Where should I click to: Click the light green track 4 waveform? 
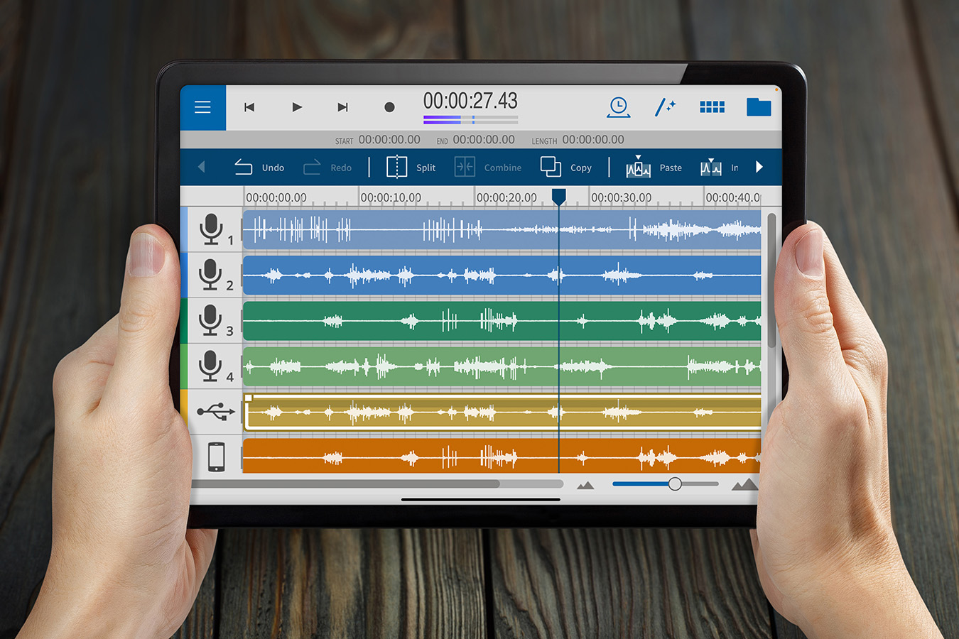click(502, 366)
